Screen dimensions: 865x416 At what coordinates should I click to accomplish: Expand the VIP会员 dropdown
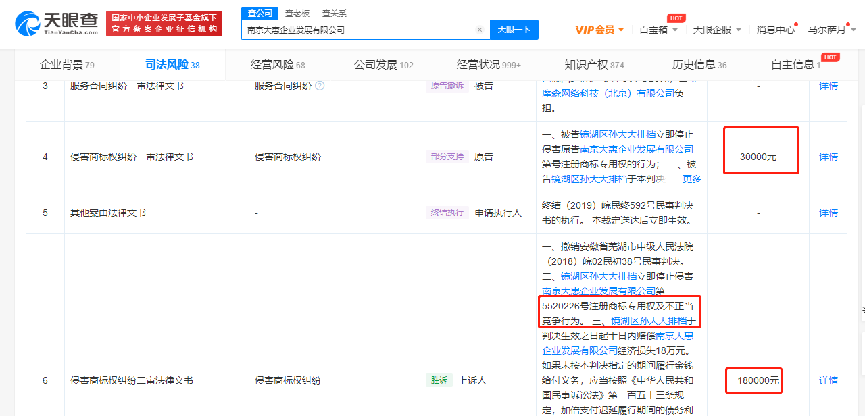[599, 30]
